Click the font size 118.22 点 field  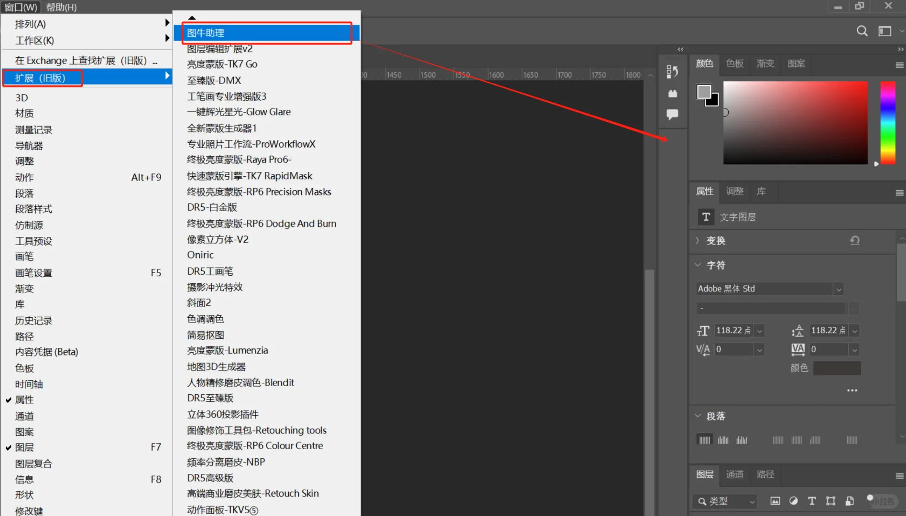coord(734,331)
